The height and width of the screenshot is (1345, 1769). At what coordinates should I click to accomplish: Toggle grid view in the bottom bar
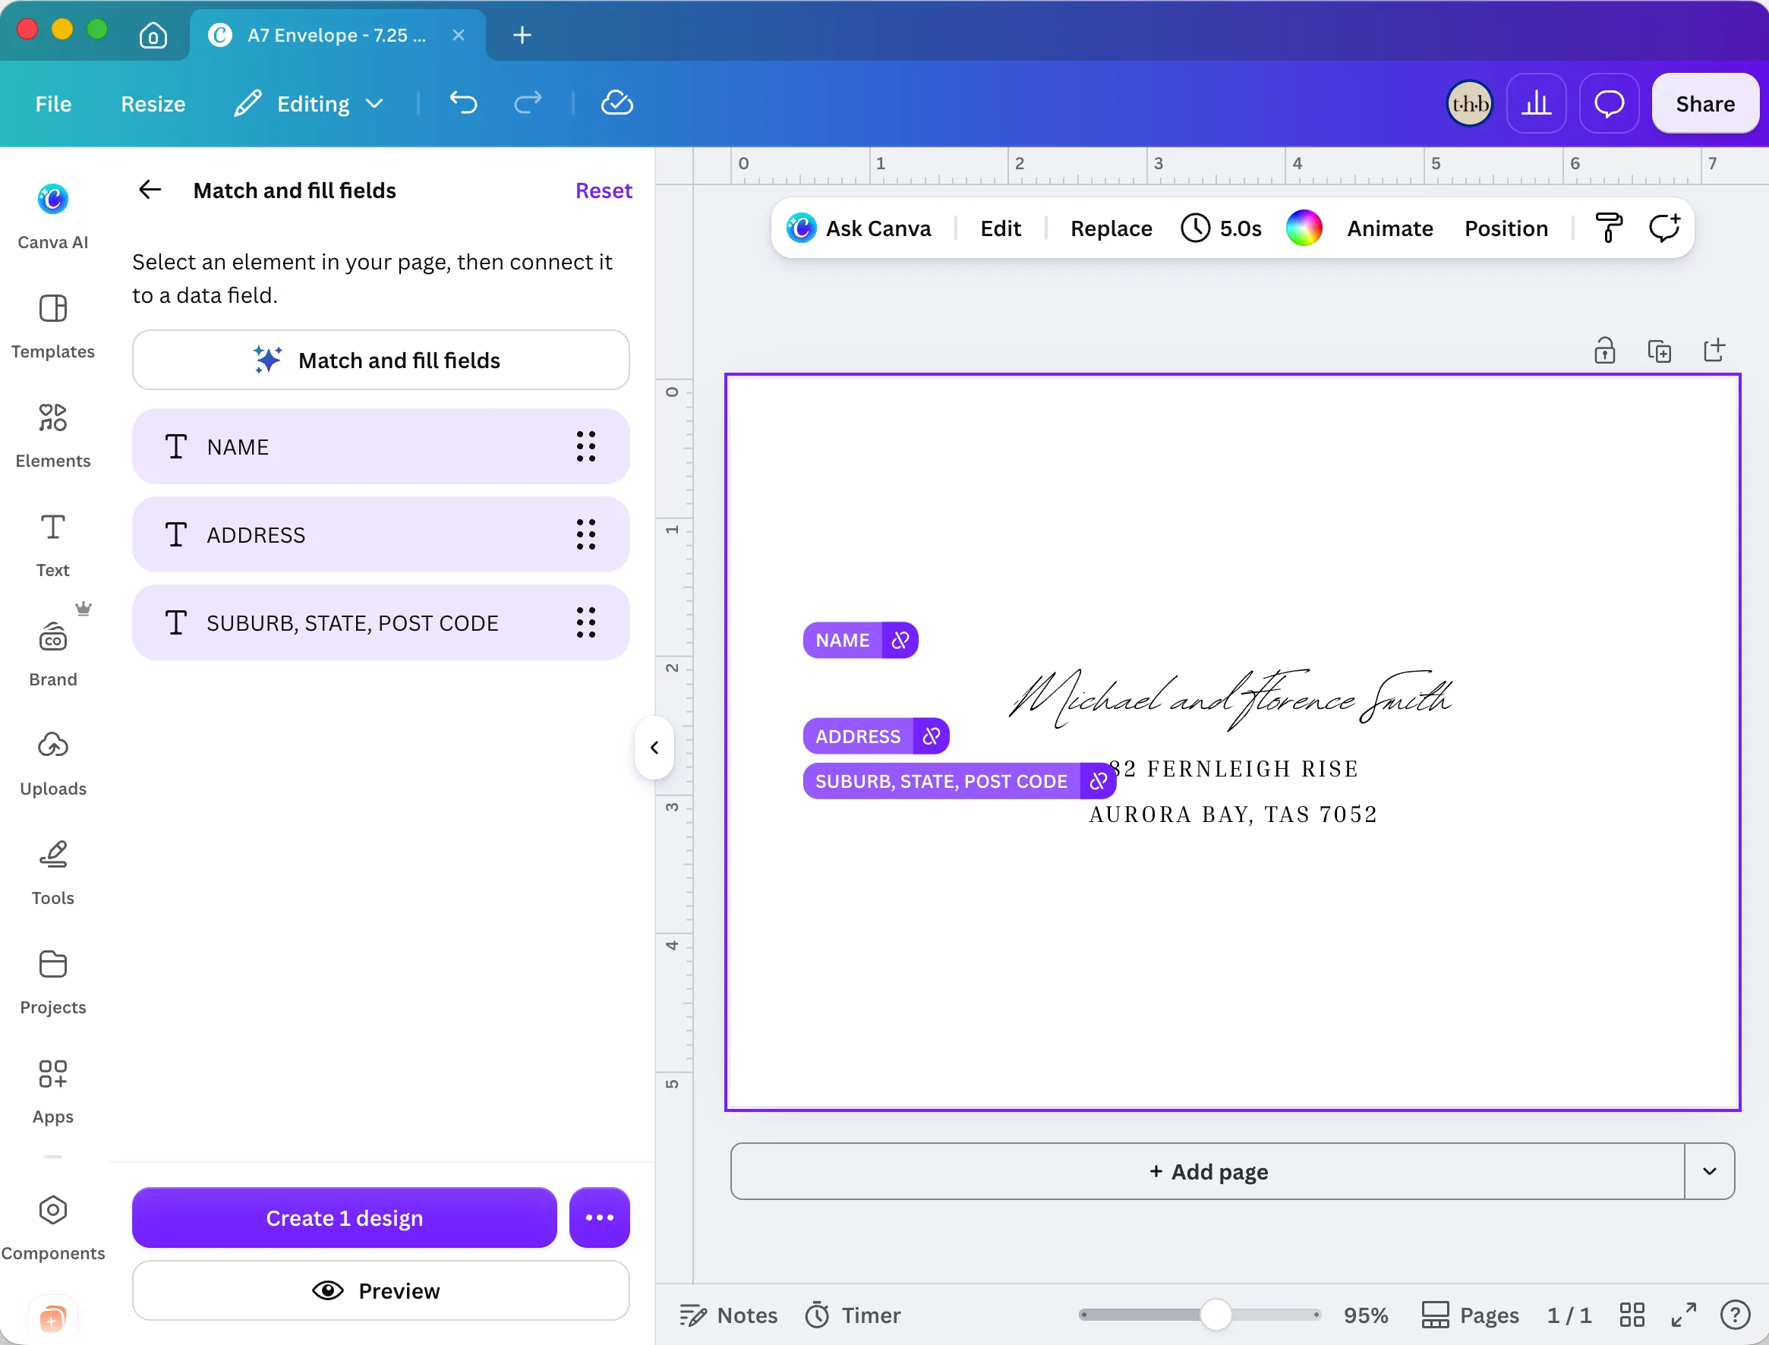pos(1632,1315)
